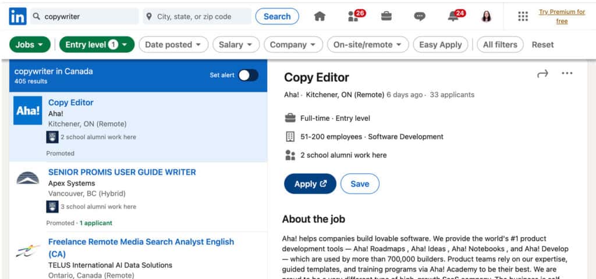Viewport: 596px width, 279px height.
Task: Click the City, state, or zip code field
Action: click(198, 16)
